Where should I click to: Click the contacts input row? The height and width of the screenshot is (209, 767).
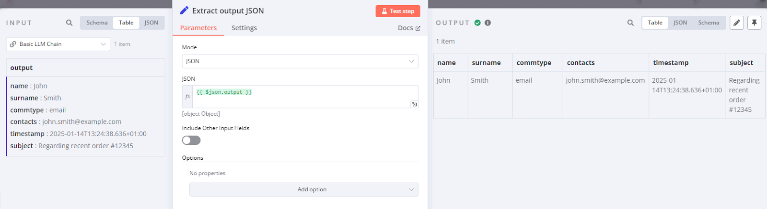pyautogui.click(x=66, y=122)
